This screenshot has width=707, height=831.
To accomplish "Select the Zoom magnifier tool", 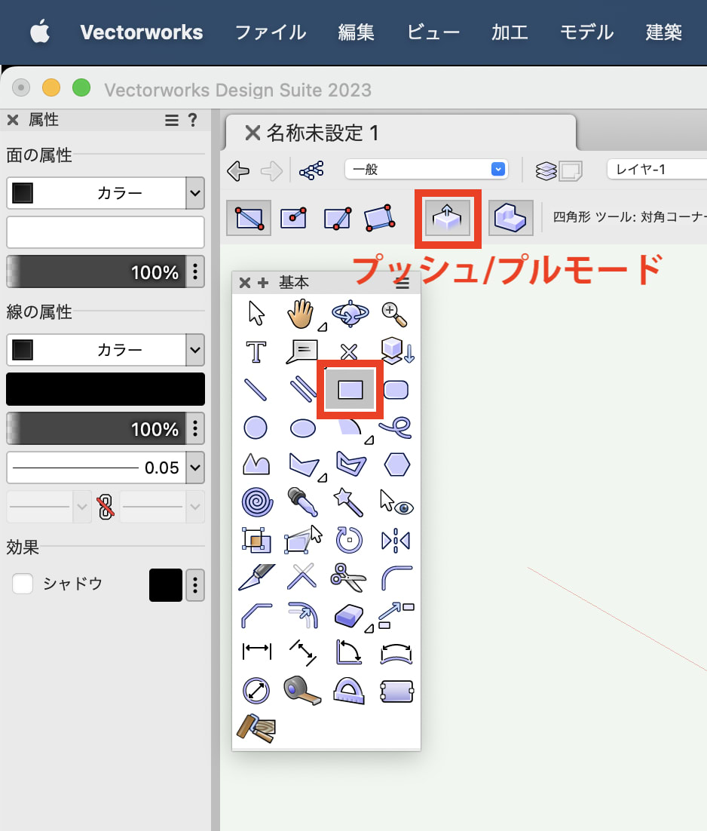I will pos(395,314).
